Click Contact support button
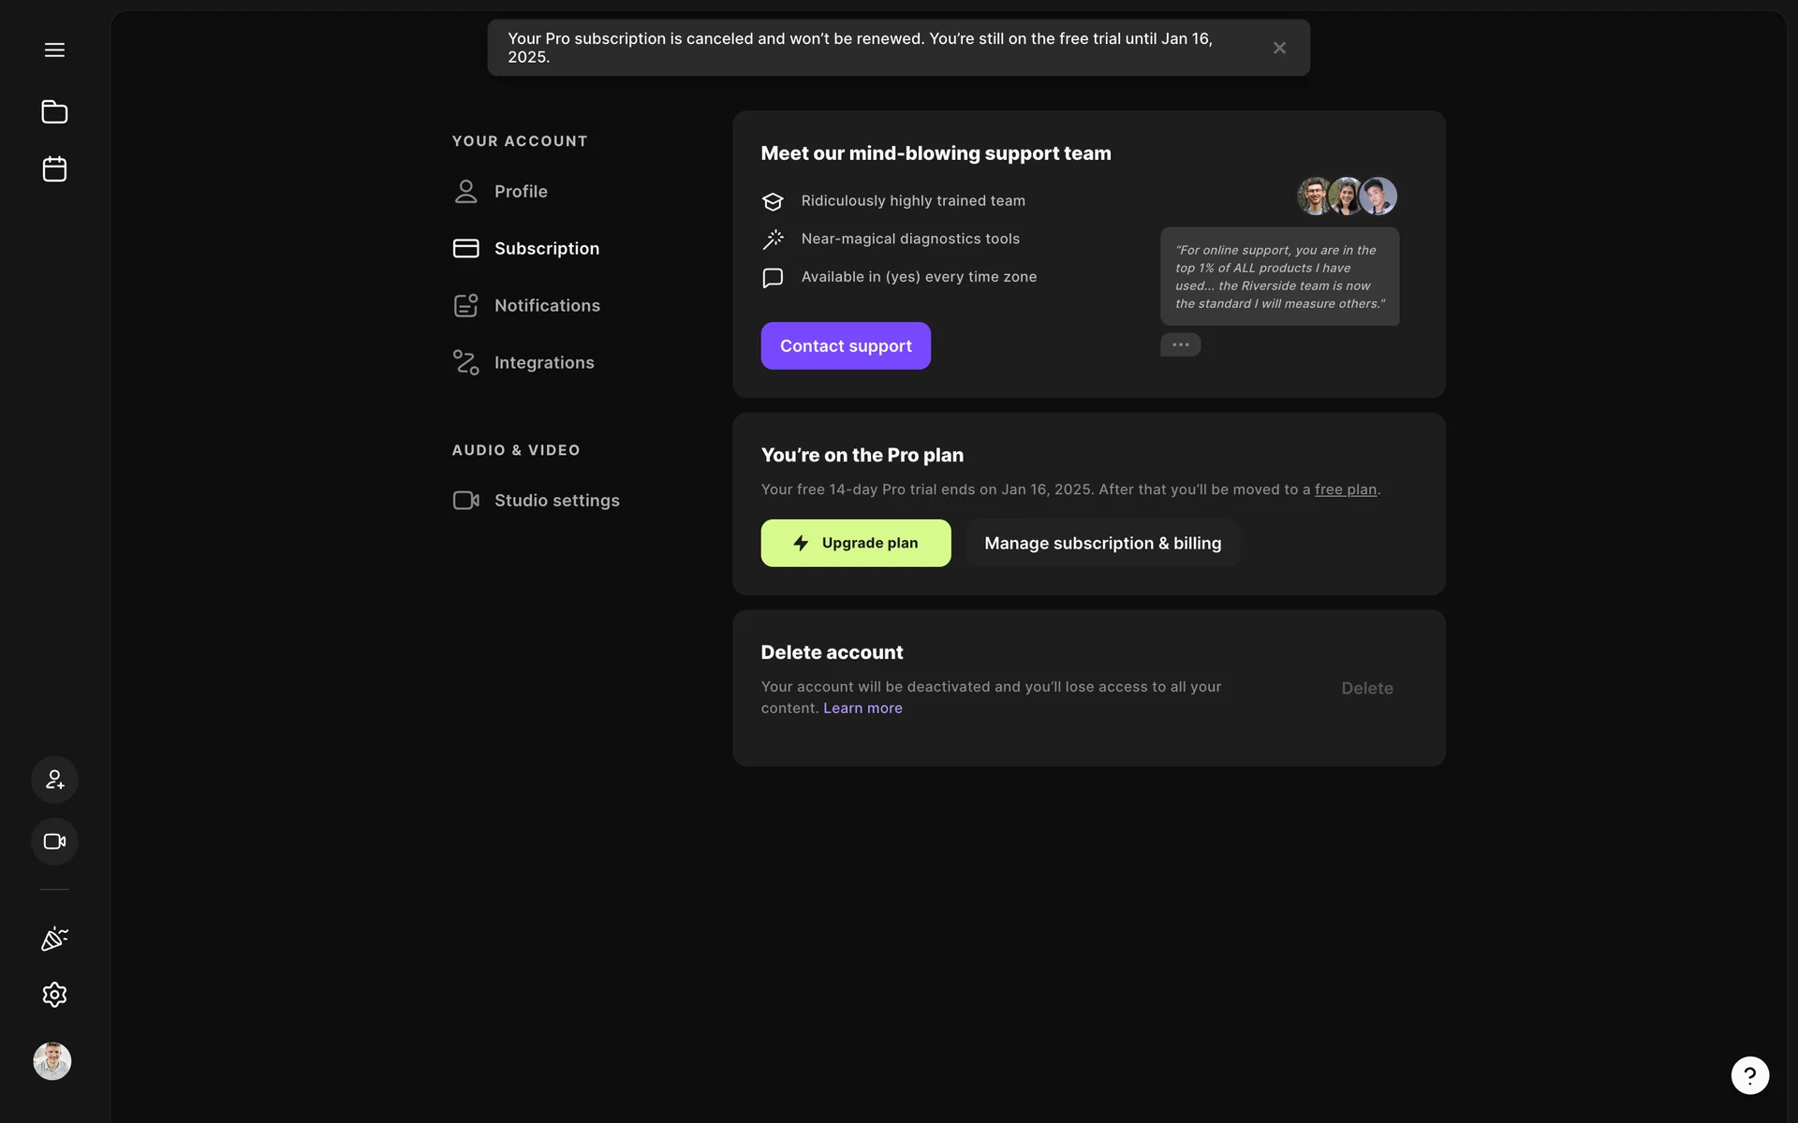Screen dimensions: 1798x1123 point(845,346)
